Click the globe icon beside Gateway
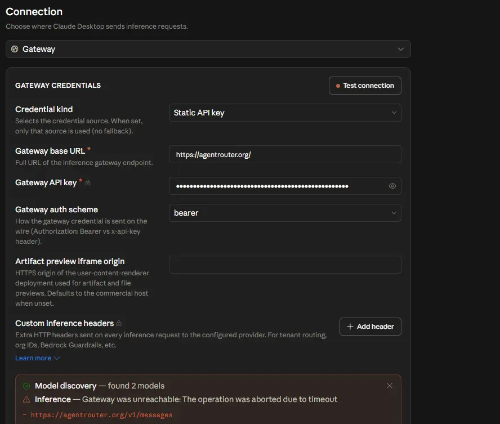The width and height of the screenshot is (500, 424). coord(15,49)
